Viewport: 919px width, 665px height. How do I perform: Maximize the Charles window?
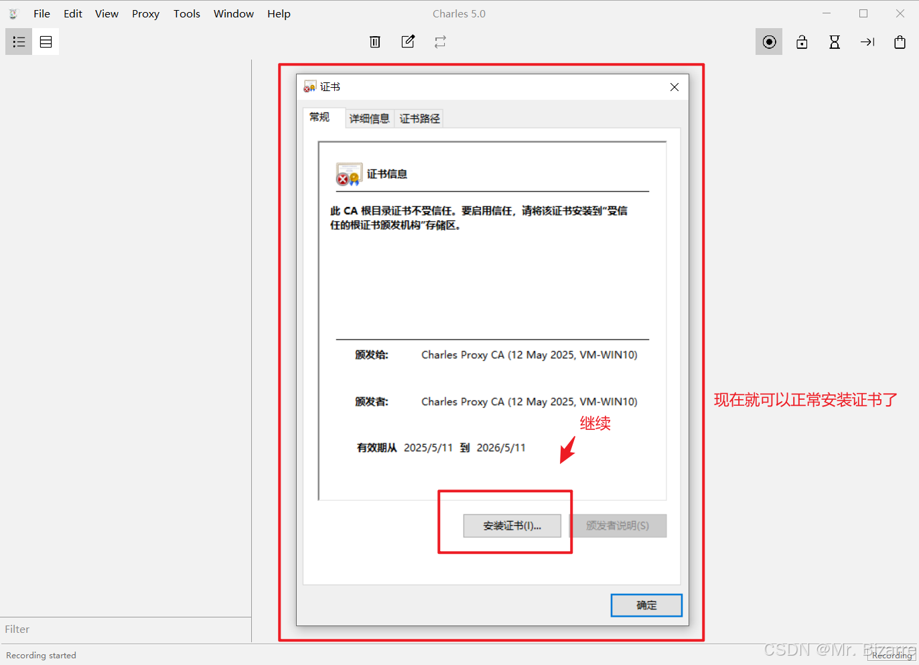coord(863,13)
